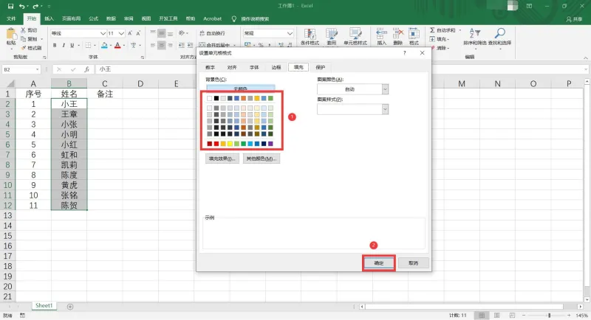Click the decrease font size icon
This screenshot has width=591, height=320.
coord(138,33)
